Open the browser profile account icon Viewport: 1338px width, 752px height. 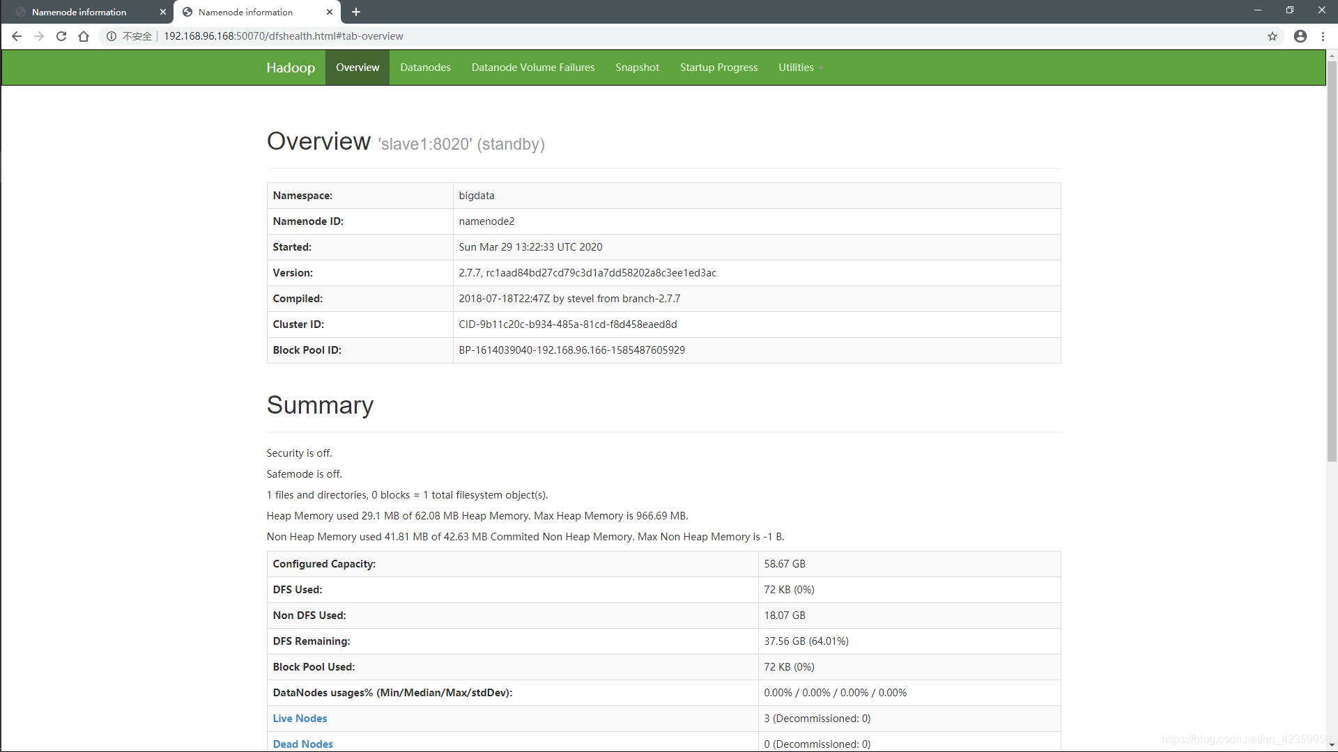point(1300,36)
